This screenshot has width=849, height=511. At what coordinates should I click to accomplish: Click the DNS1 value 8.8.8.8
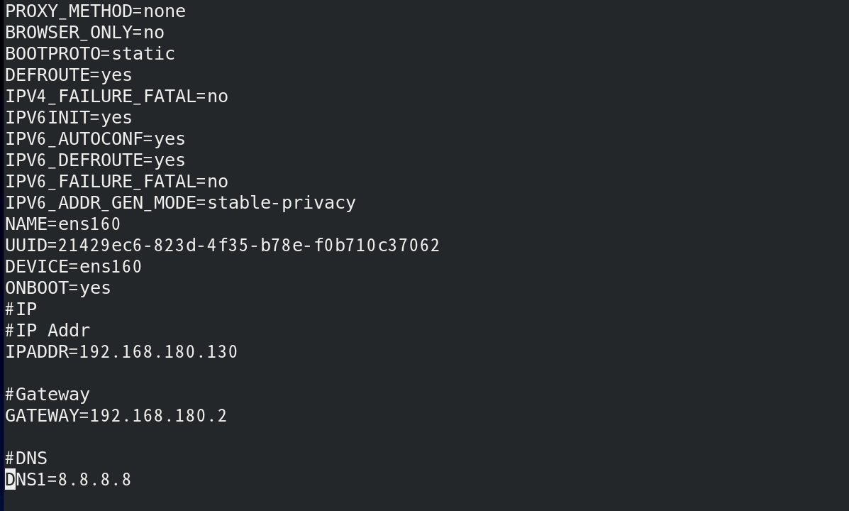[94, 480]
